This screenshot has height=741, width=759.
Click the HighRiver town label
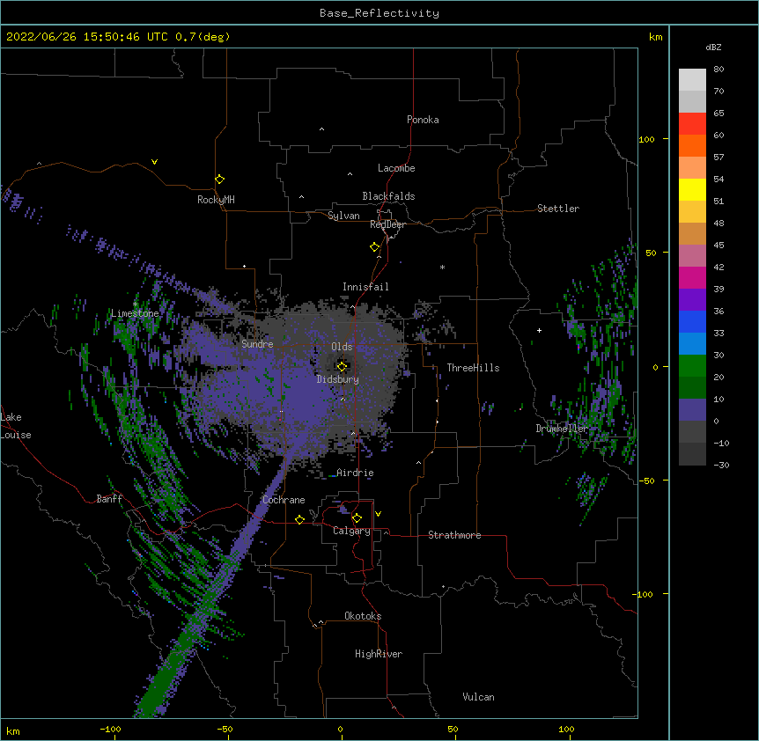click(x=379, y=654)
